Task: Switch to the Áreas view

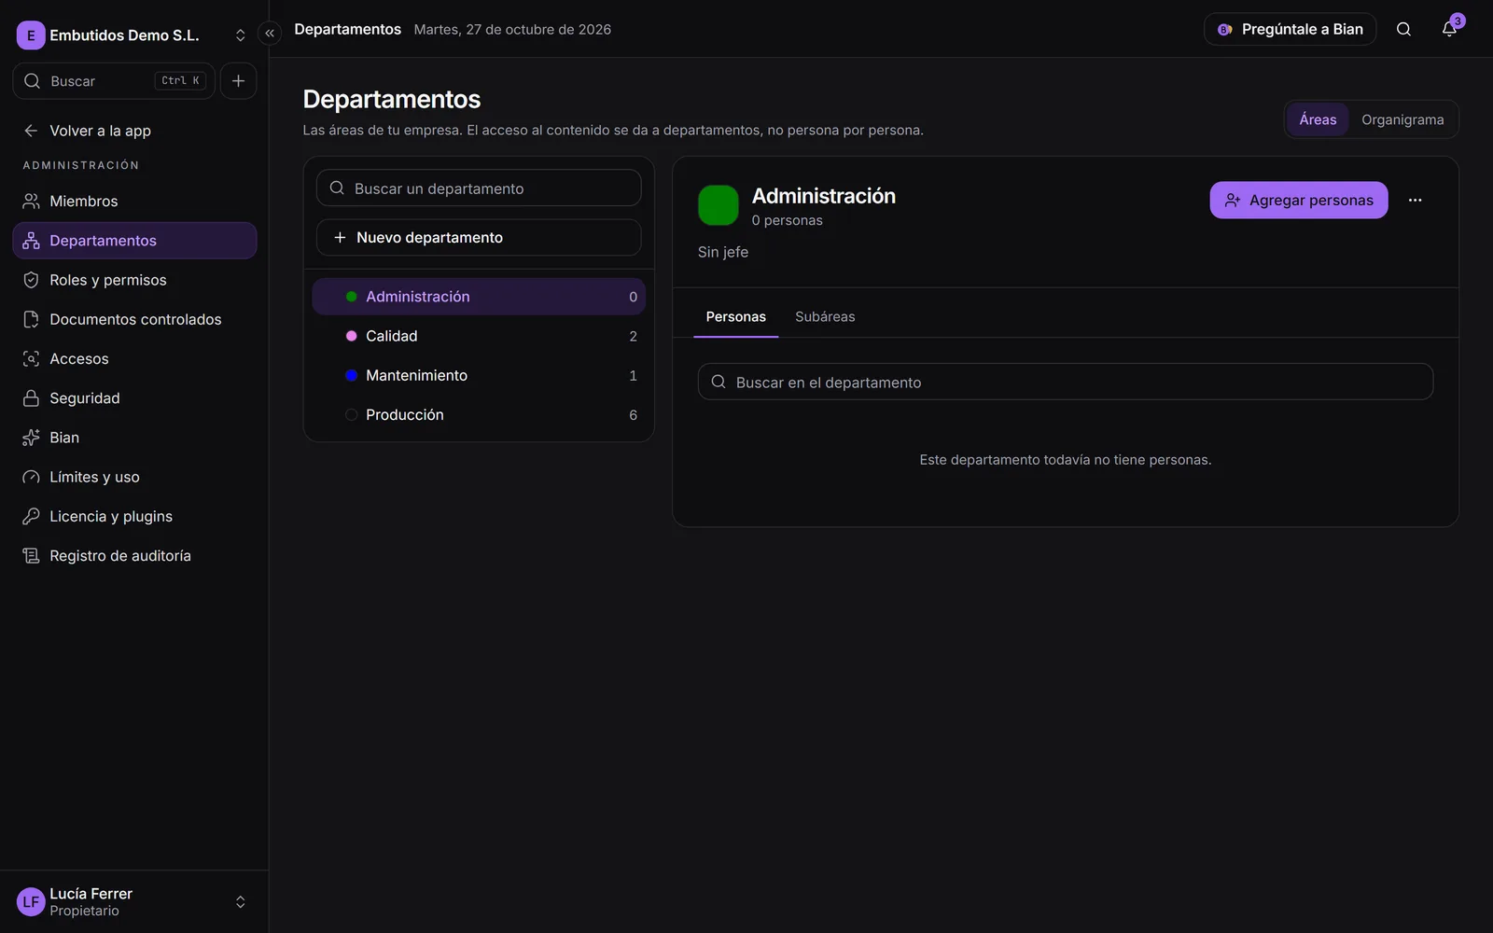Action: pos(1318,119)
